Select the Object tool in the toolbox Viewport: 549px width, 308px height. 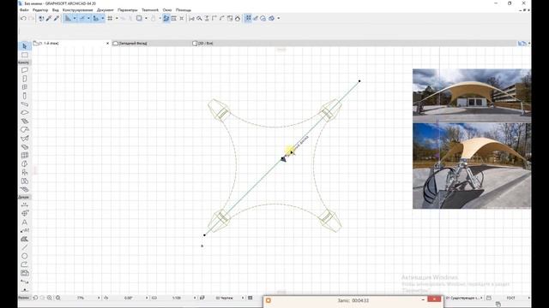[x=25, y=173]
